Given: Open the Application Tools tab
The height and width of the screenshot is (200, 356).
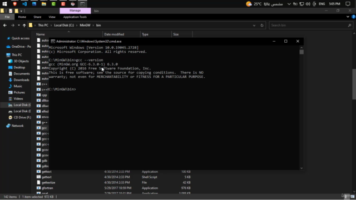Looking at the screenshot, I should coord(75,17).
